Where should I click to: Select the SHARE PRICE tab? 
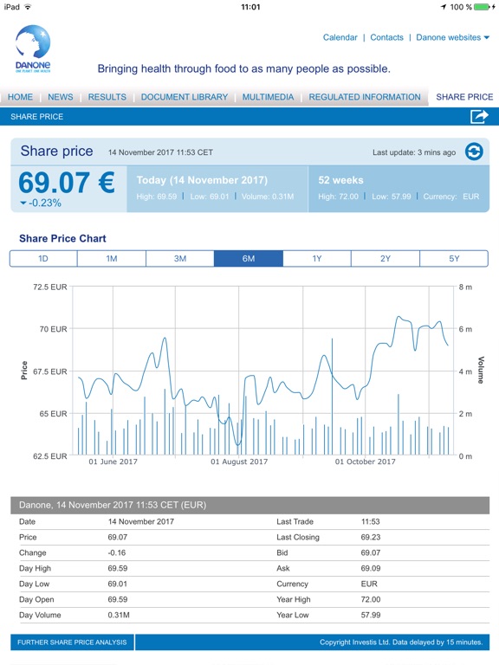click(x=464, y=97)
